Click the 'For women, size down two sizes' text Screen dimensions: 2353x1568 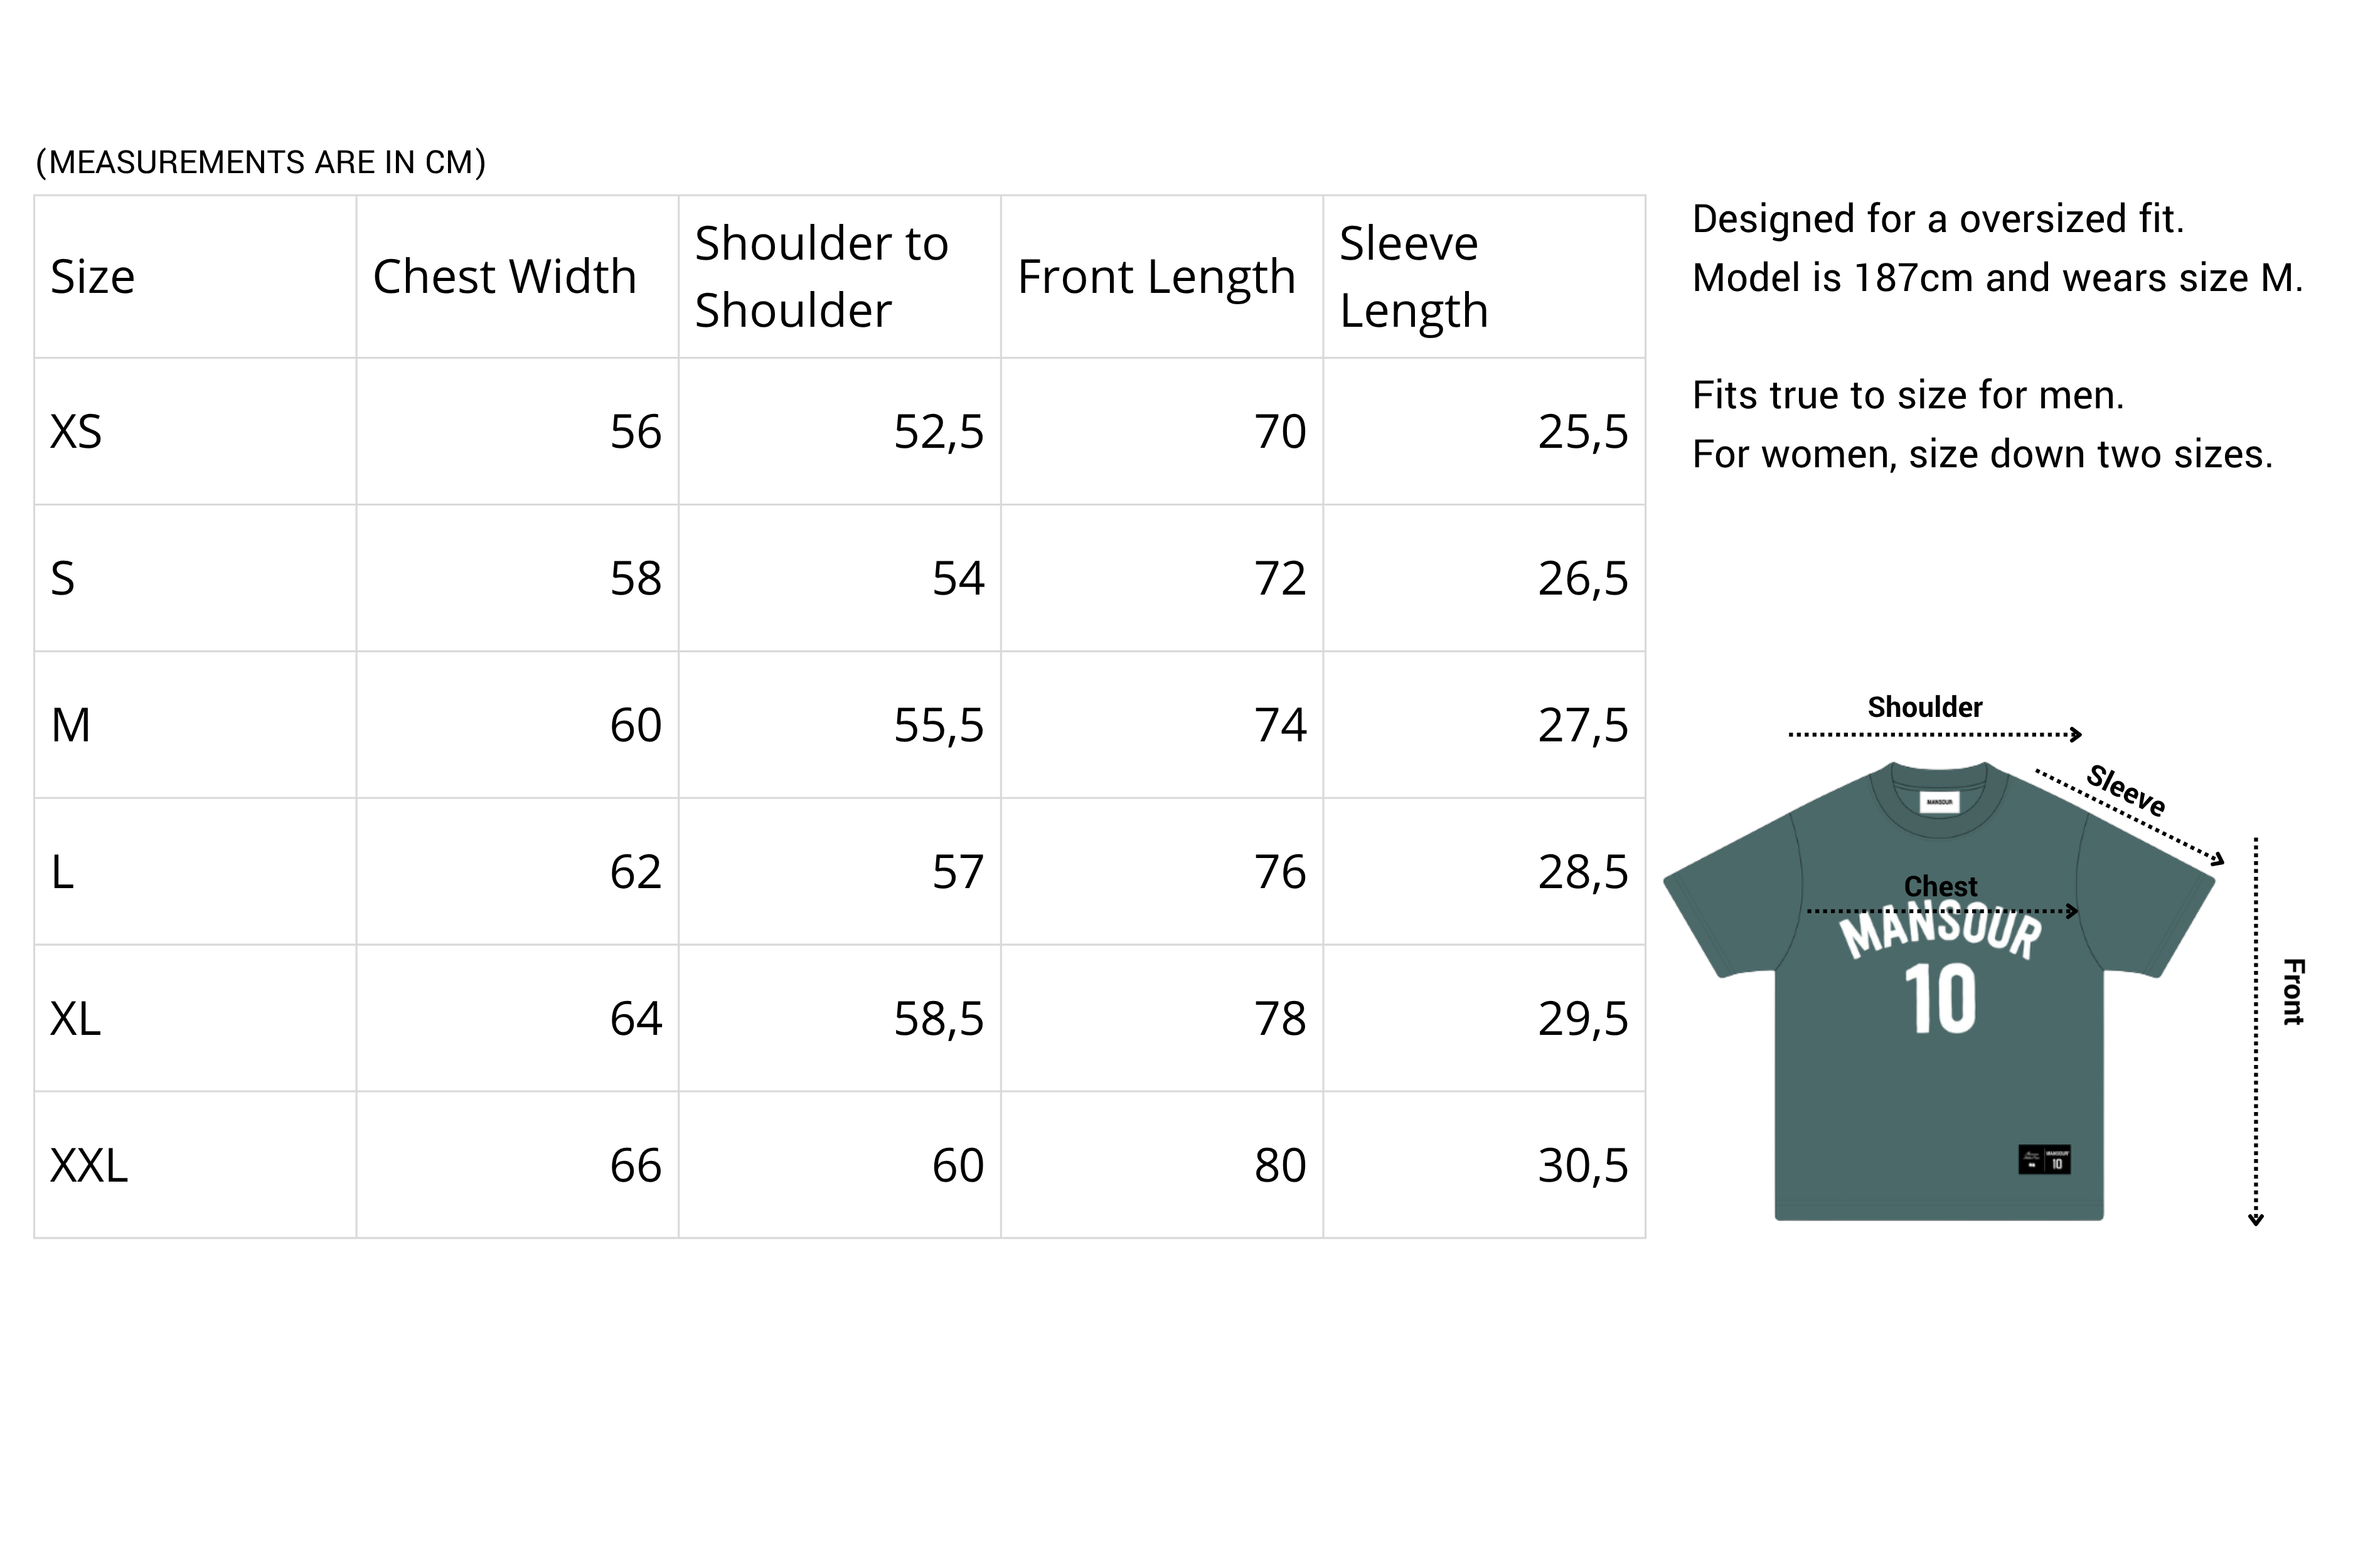point(1982,454)
